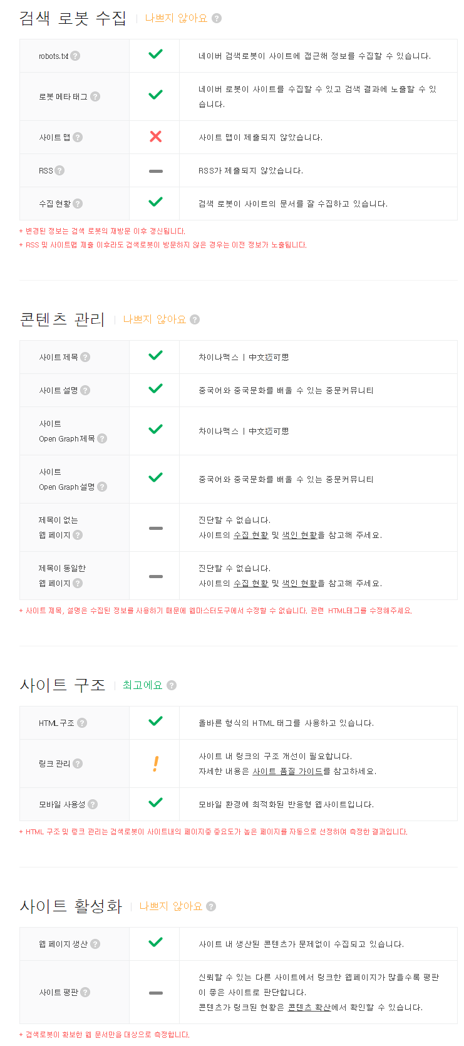This screenshot has width=464, height=1046.
Task: Click help icon next to robots.txt
Action: click(x=75, y=56)
